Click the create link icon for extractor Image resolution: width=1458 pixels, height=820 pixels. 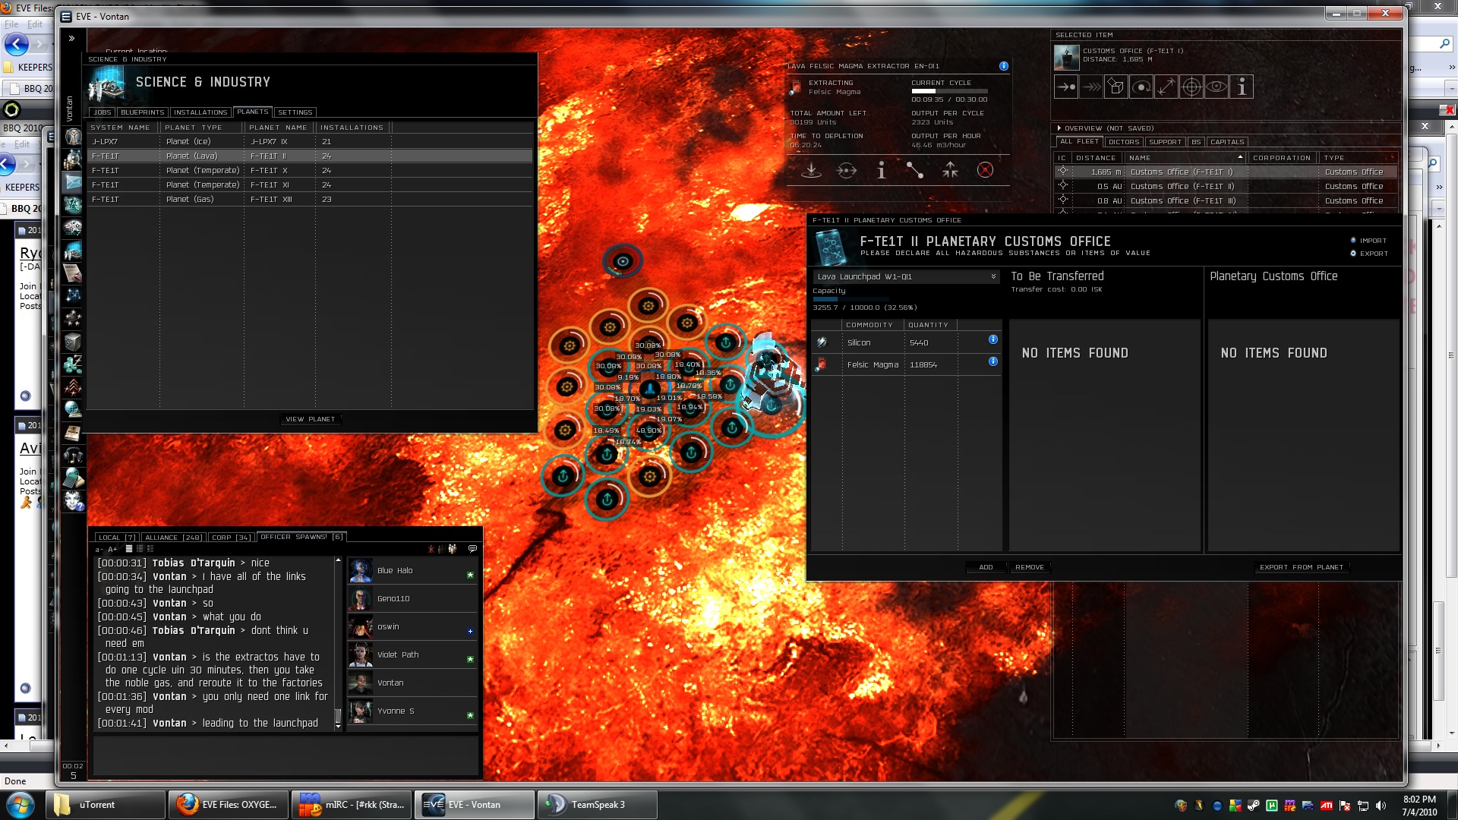click(915, 170)
